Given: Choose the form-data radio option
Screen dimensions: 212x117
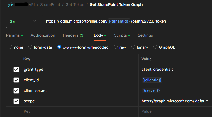Looking at the screenshot, I should (x=30, y=47).
